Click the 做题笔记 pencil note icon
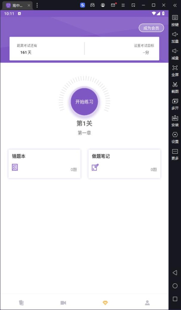Viewport: 181px width, 310px height. tap(95, 167)
